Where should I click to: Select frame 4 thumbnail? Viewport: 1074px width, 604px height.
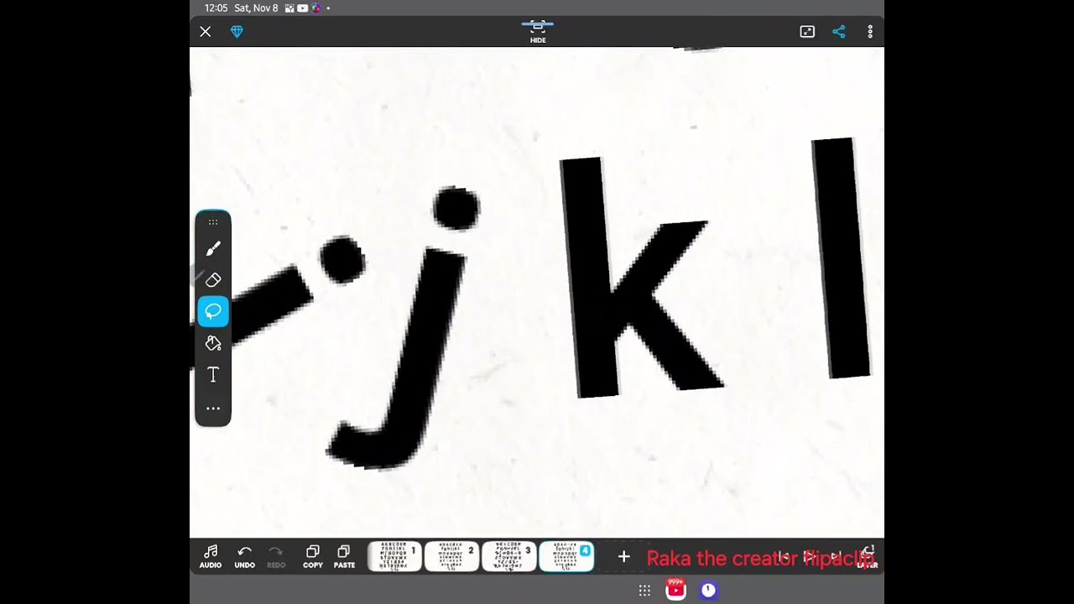click(x=566, y=556)
